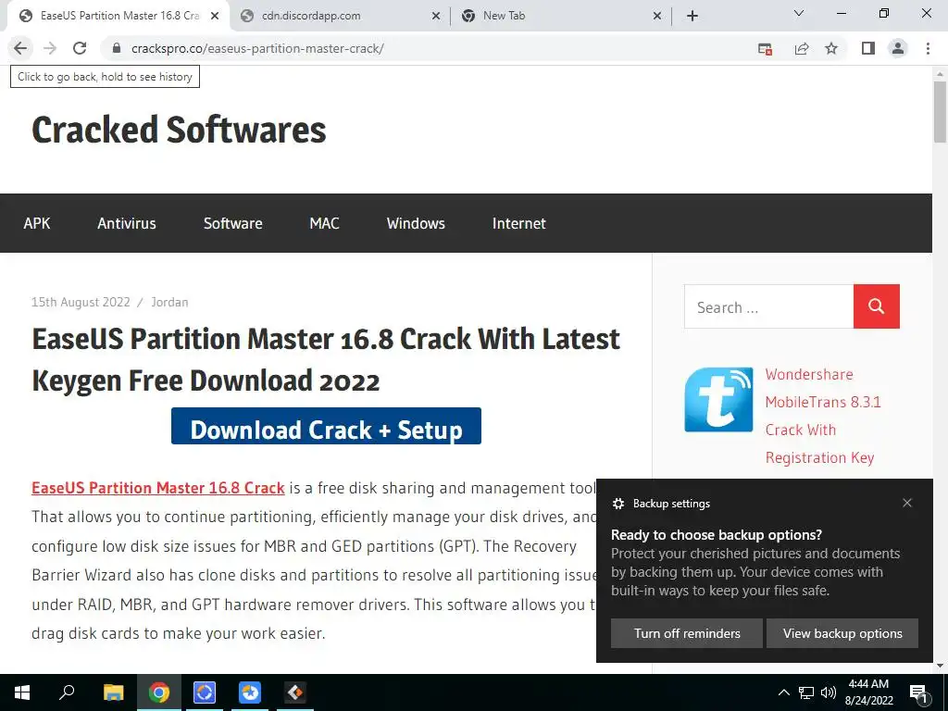Close the EaseUS Partition Master tab
This screenshot has width=948, height=711.
coord(215,17)
